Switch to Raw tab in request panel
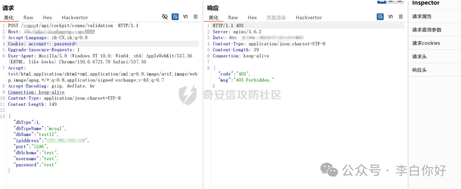Viewport: 461px width, 189px height. tap(29, 17)
